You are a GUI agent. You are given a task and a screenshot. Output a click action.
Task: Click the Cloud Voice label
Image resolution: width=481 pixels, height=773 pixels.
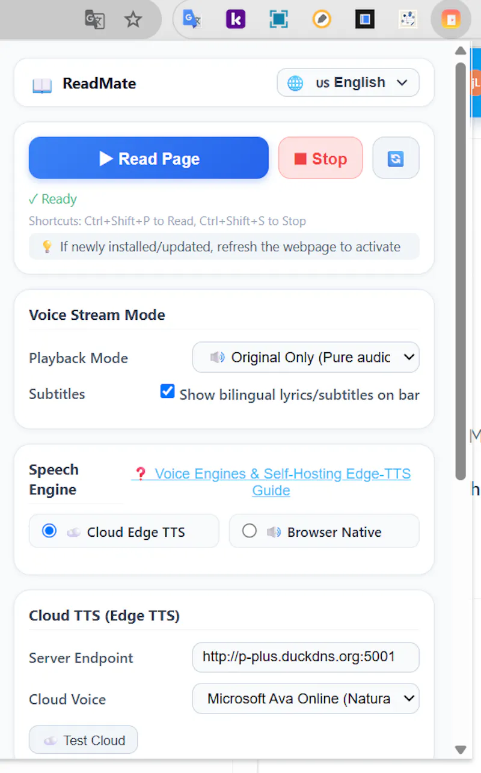(x=67, y=699)
